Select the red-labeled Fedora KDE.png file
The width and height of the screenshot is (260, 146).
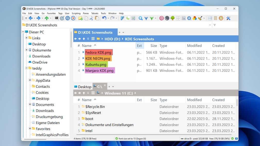[x=99, y=52]
